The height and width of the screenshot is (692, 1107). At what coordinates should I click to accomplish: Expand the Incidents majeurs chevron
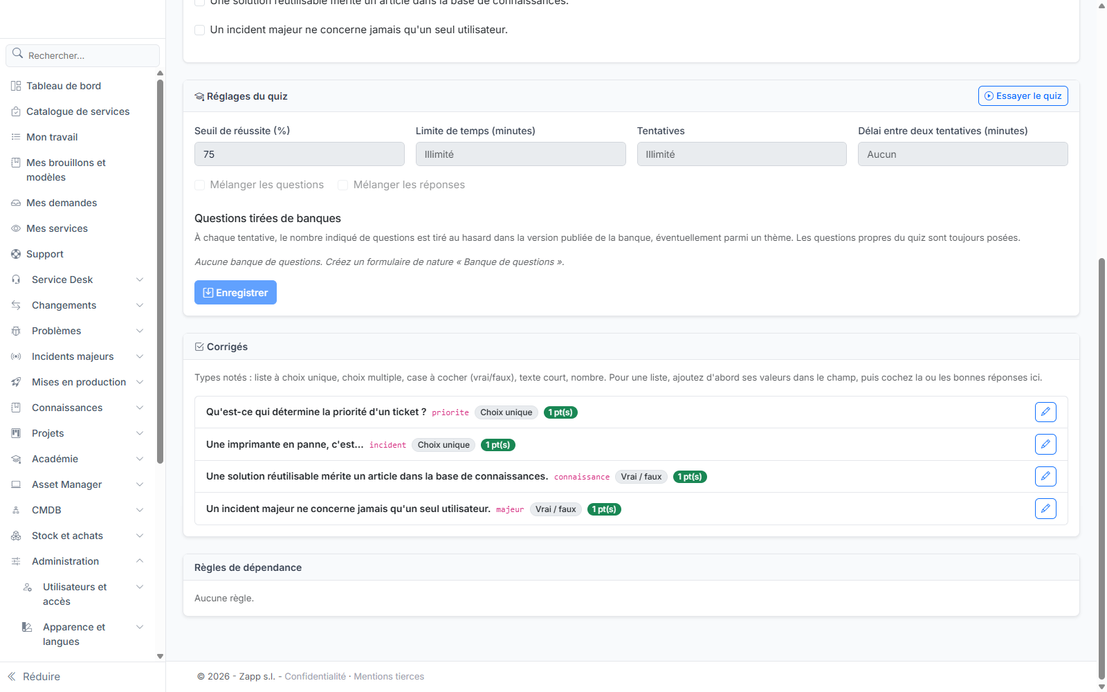pos(140,356)
